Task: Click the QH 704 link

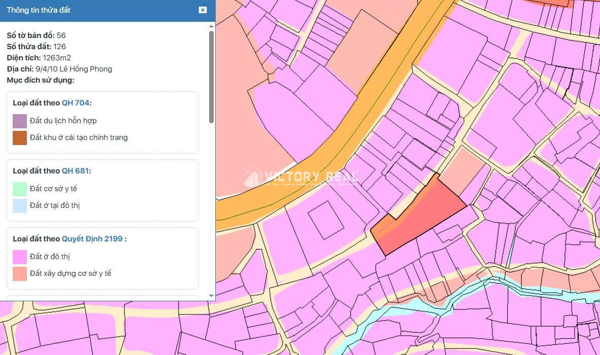Action: click(75, 103)
